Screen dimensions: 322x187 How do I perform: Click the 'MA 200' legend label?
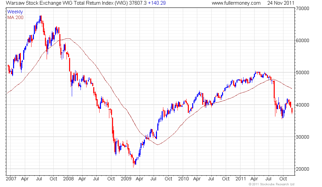tap(15, 18)
